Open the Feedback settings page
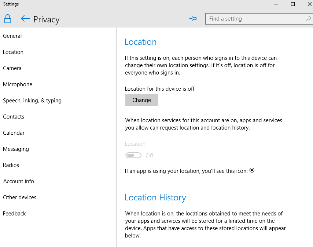This screenshot has width=313, height=247. coord(15,214)
